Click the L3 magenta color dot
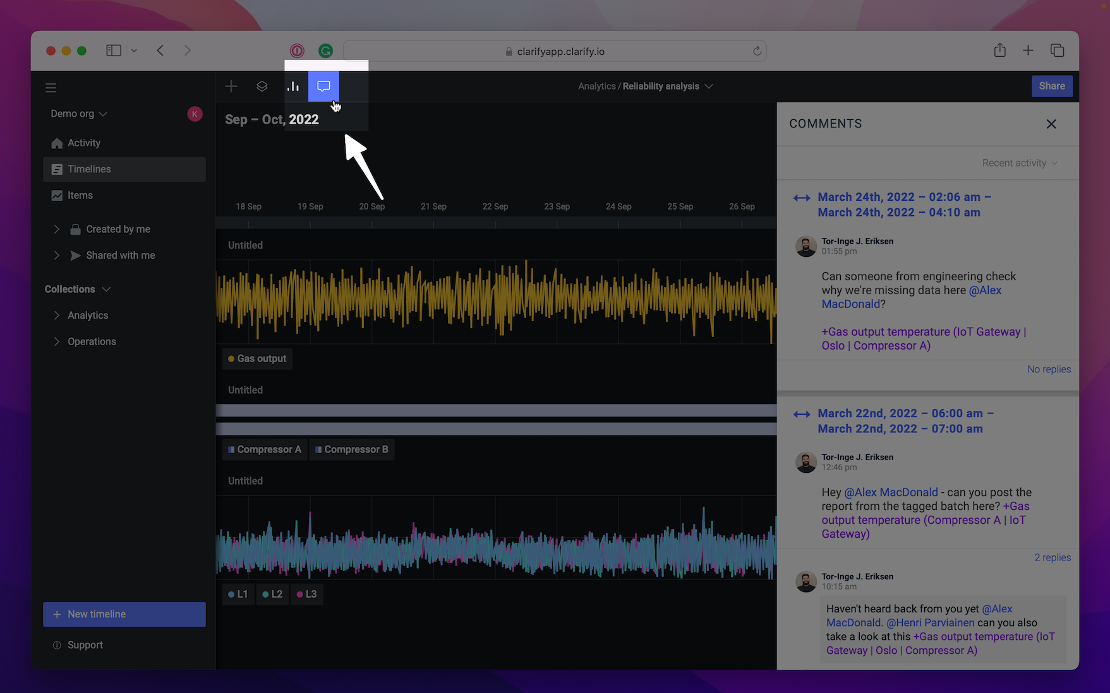Viewport: 1110px width, 693px height. click(x=299, y=595)
